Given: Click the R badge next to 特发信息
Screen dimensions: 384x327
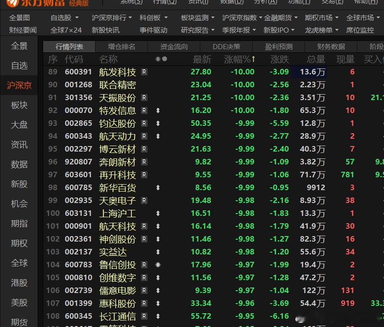Looking at the screenshot, I should [x=144, y=111].
